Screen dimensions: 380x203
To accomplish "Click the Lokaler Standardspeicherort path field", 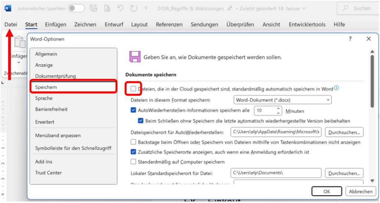I will click(276, 173).
